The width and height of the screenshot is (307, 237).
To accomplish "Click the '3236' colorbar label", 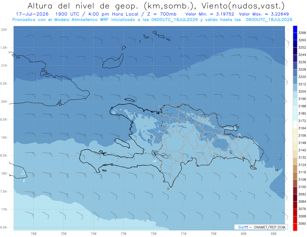I will 302,62.
